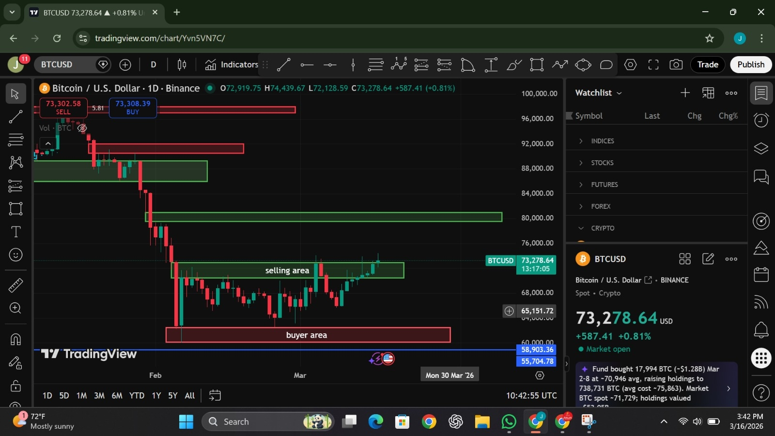Select the 1D time range

[x=47, y=396]
